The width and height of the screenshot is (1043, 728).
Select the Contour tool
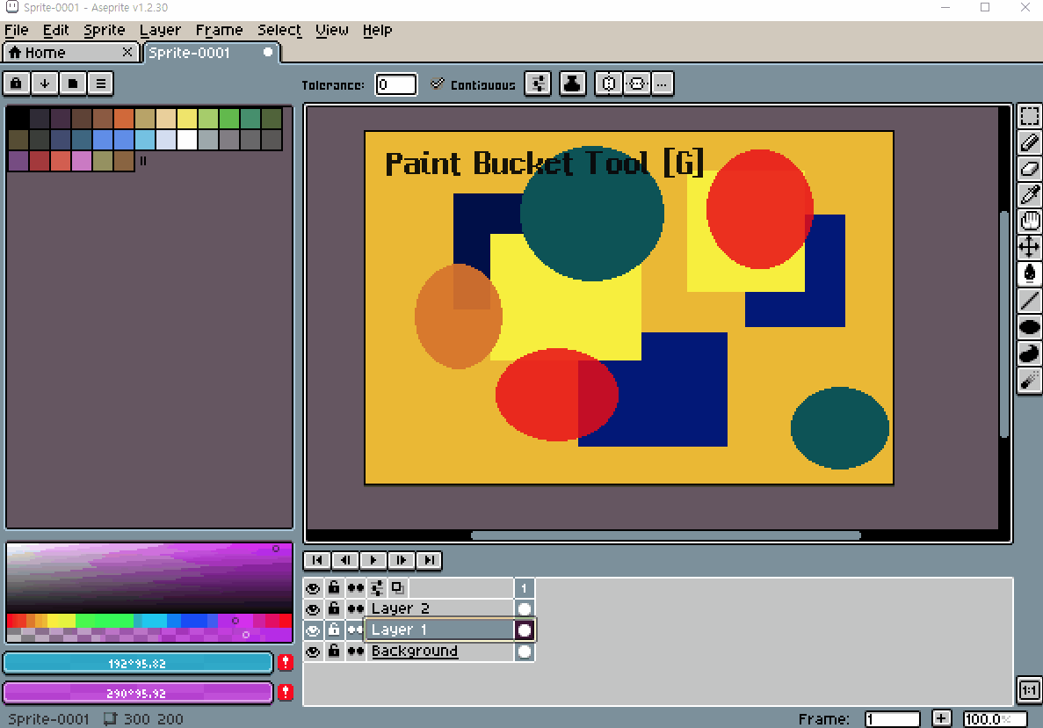pos(1029,353)
